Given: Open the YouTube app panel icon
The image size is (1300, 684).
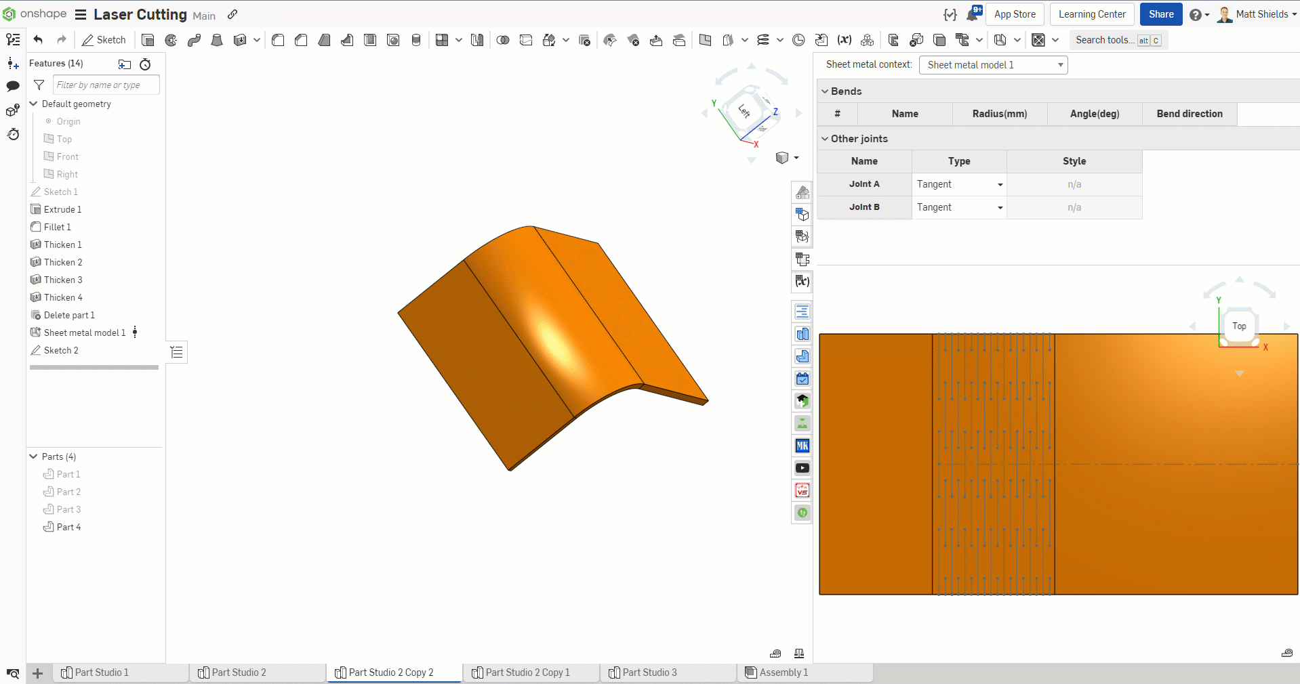Looking at the screenshot, I should pyautogui.click(x=802, y=468).
